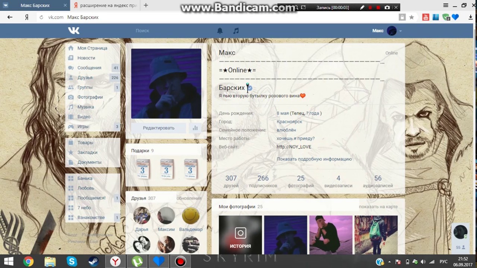The image size is (477, 268).
Task: Open the music note player icon
Action: (236, 31)
